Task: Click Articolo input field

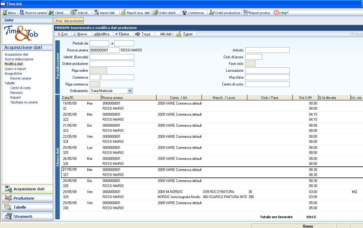Action: coord(267,50)
